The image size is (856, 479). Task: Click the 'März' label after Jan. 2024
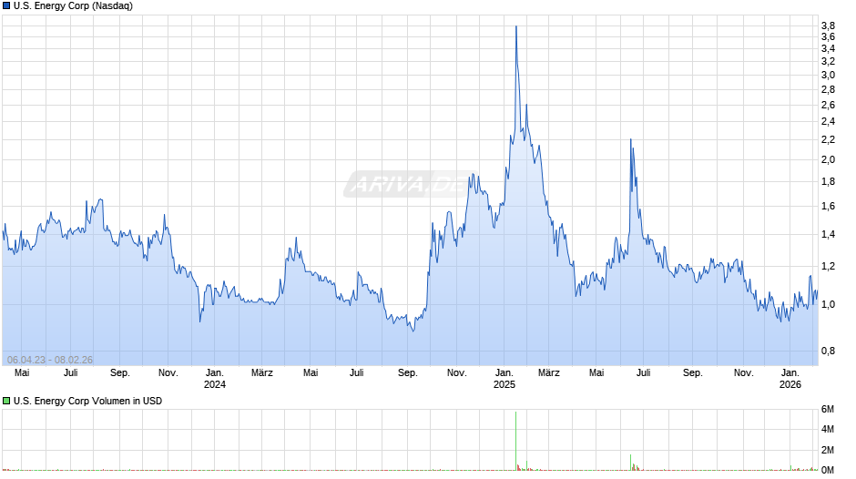pos(262,372)
